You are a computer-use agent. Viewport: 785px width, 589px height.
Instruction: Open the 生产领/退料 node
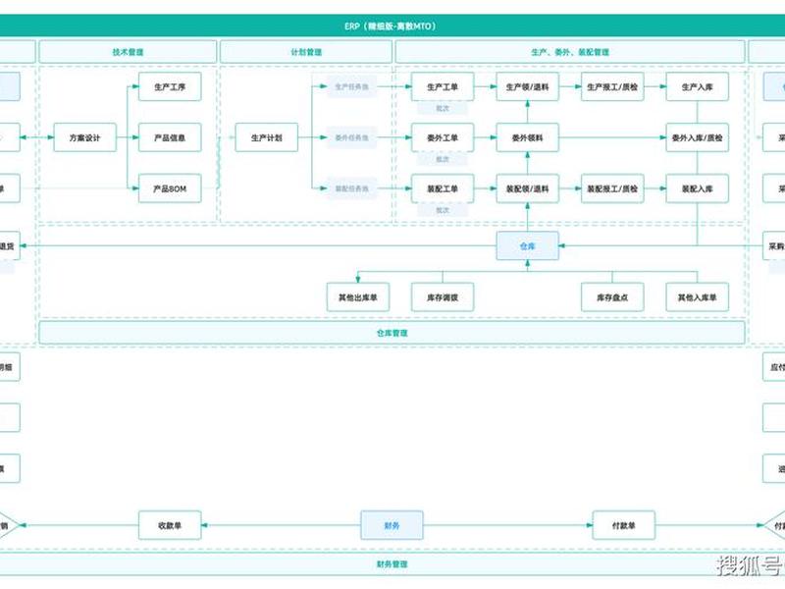[x=527, y=86]
